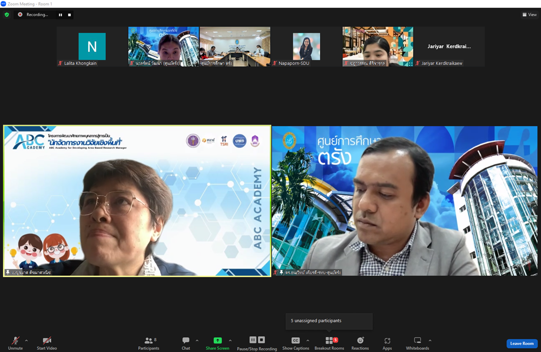The width and height of the screenshot is (541, 352).
Task: Stop recording from the top indicator
Action: [x=70, y=15]
